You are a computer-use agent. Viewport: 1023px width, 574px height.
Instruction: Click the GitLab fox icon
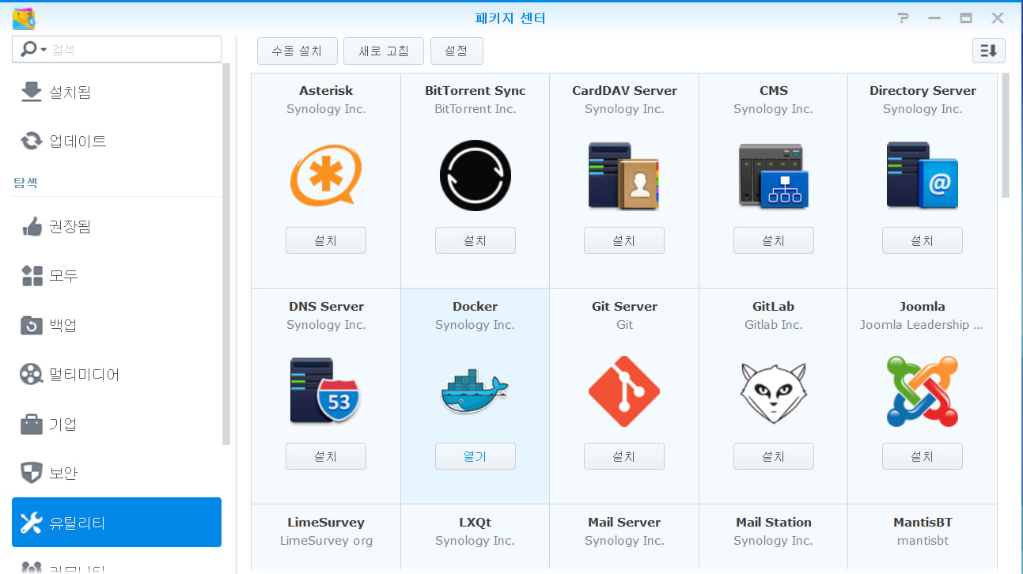coord(773,392)
